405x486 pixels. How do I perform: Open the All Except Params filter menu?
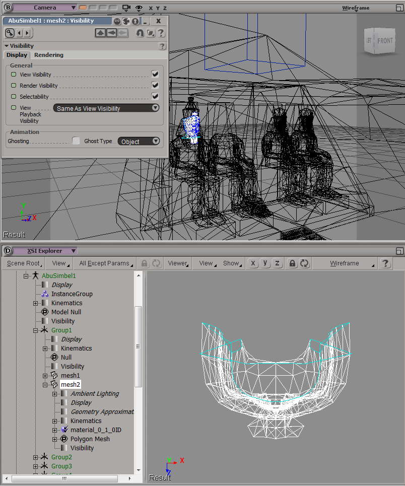click(x=106, y=263)
